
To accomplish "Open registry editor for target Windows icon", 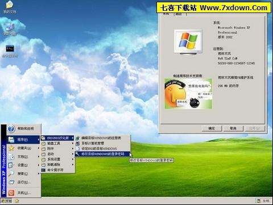I will pyautogui.click(x=77, y=138).
